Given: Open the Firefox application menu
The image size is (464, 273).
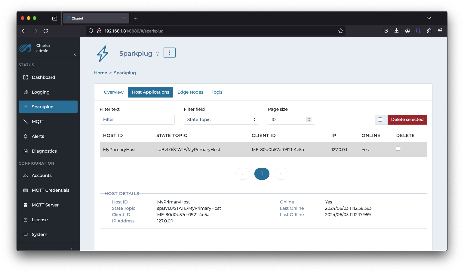Looking at the screenshot, I should tap(440, 31).
